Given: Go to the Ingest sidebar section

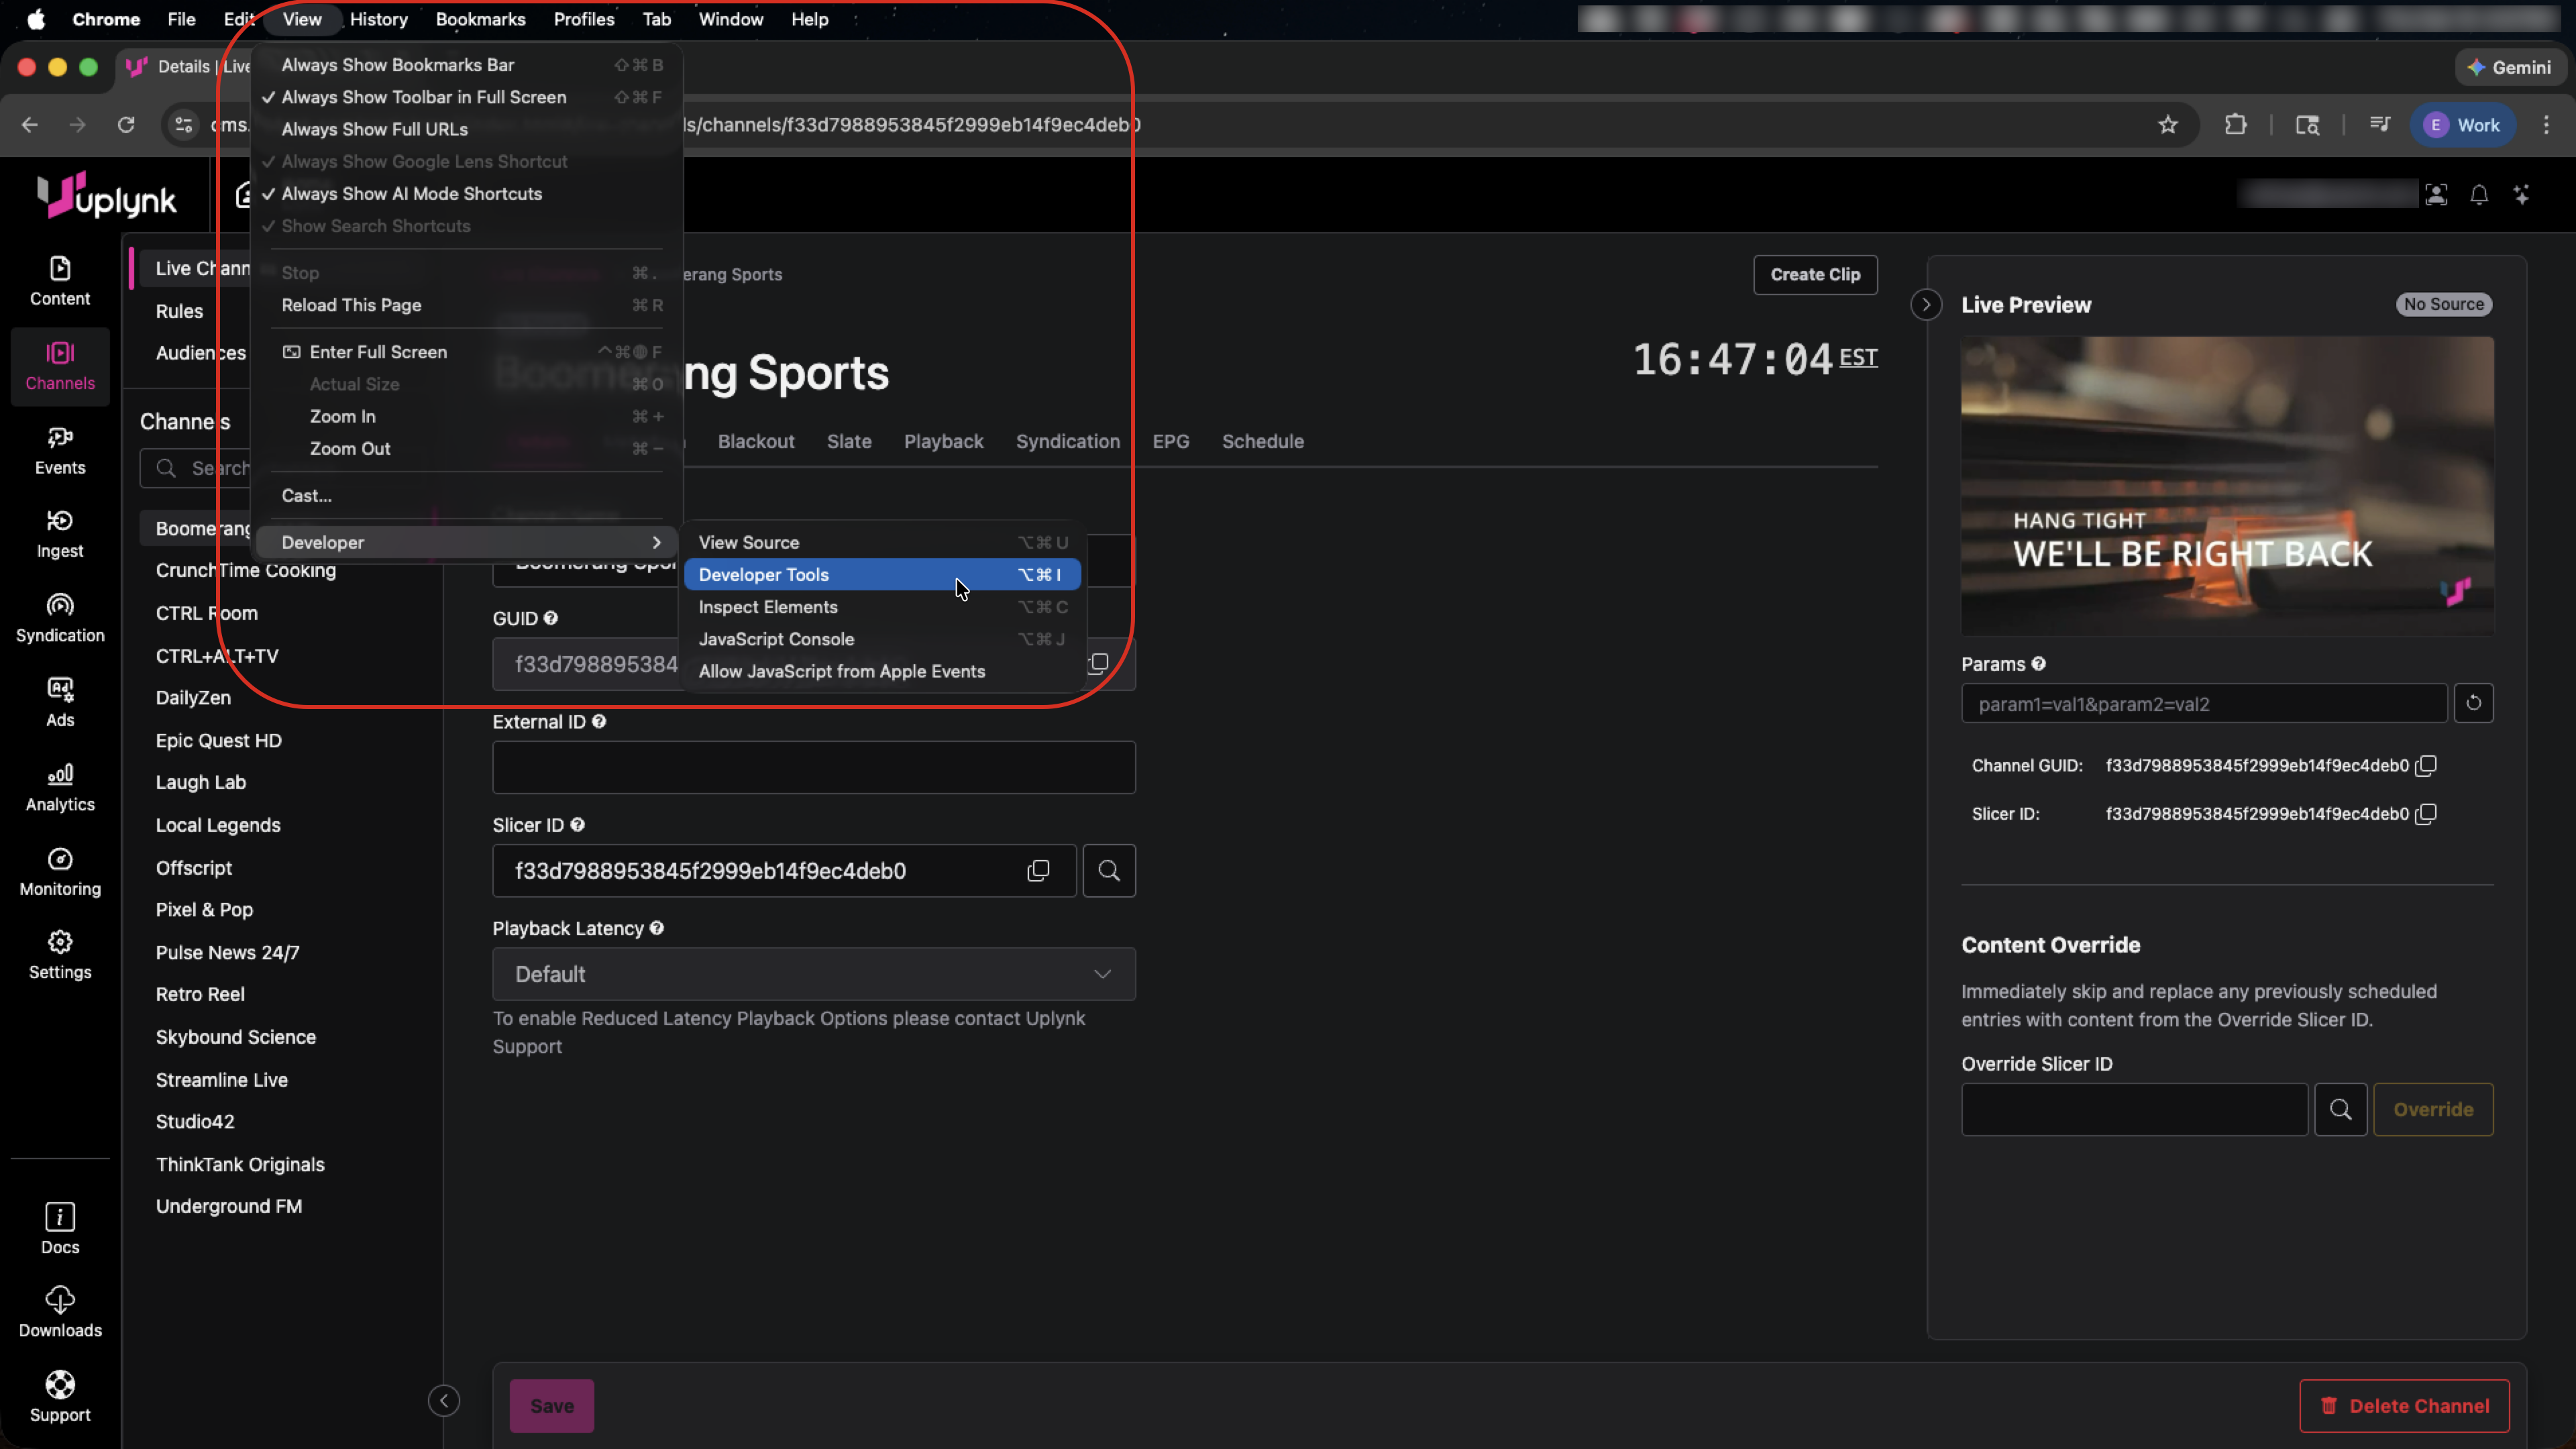Looking at the screenshot, I should point(60,534).
